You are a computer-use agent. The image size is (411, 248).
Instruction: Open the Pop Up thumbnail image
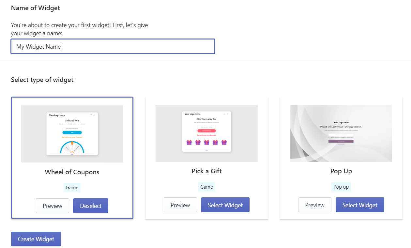[341, 133]
